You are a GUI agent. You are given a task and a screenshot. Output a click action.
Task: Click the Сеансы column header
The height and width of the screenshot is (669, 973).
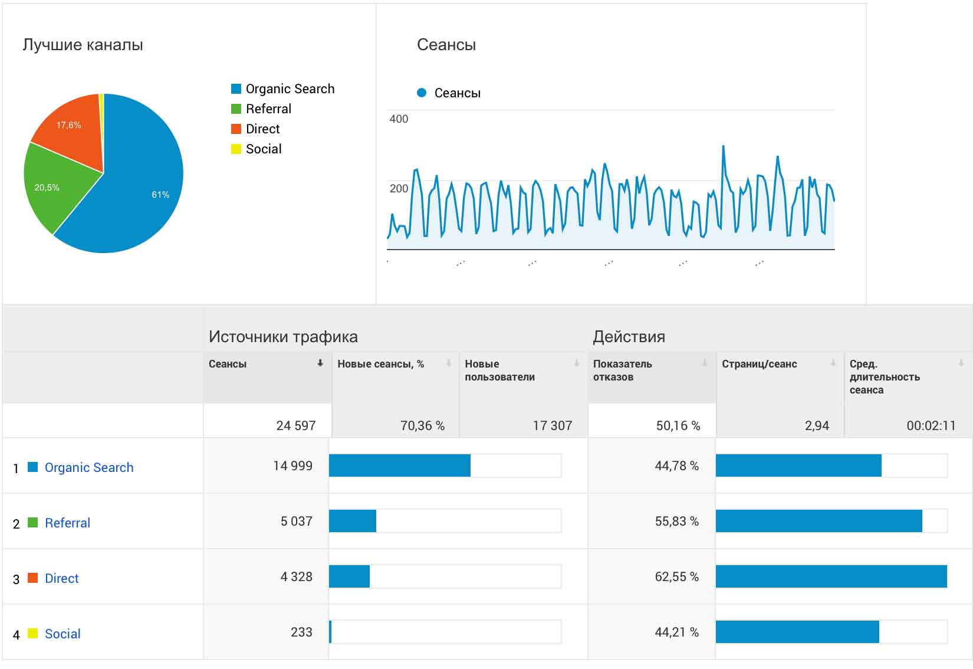[x=267, y=378]
